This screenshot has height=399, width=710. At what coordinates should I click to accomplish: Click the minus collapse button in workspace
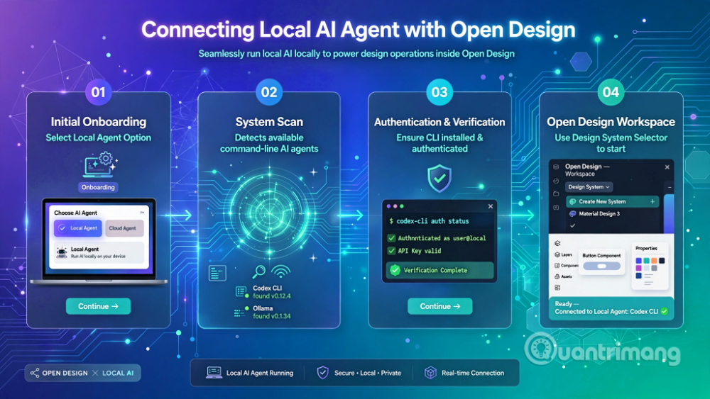(670, 187)
